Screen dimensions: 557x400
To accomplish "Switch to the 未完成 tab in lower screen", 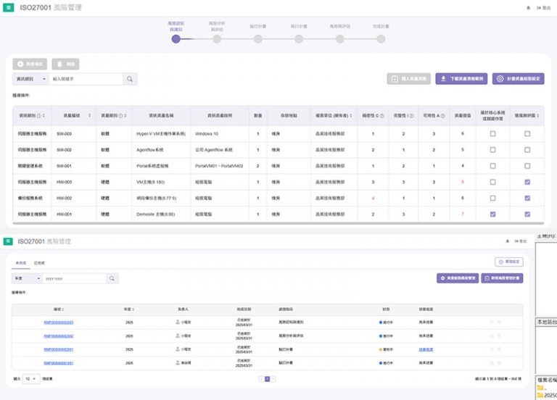I will tap(20, 263).
